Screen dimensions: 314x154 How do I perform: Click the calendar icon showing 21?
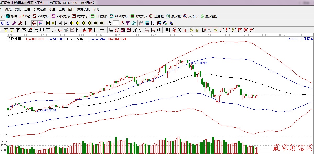click(x=141, y=23)
